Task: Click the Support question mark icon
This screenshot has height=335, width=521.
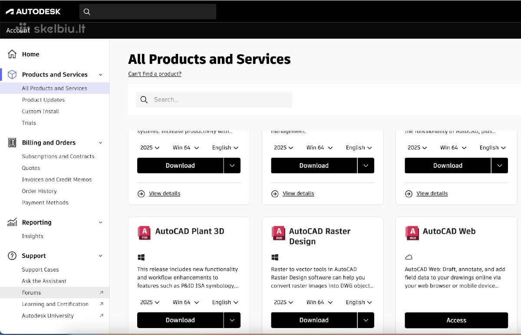Action: tap(12, 256)
